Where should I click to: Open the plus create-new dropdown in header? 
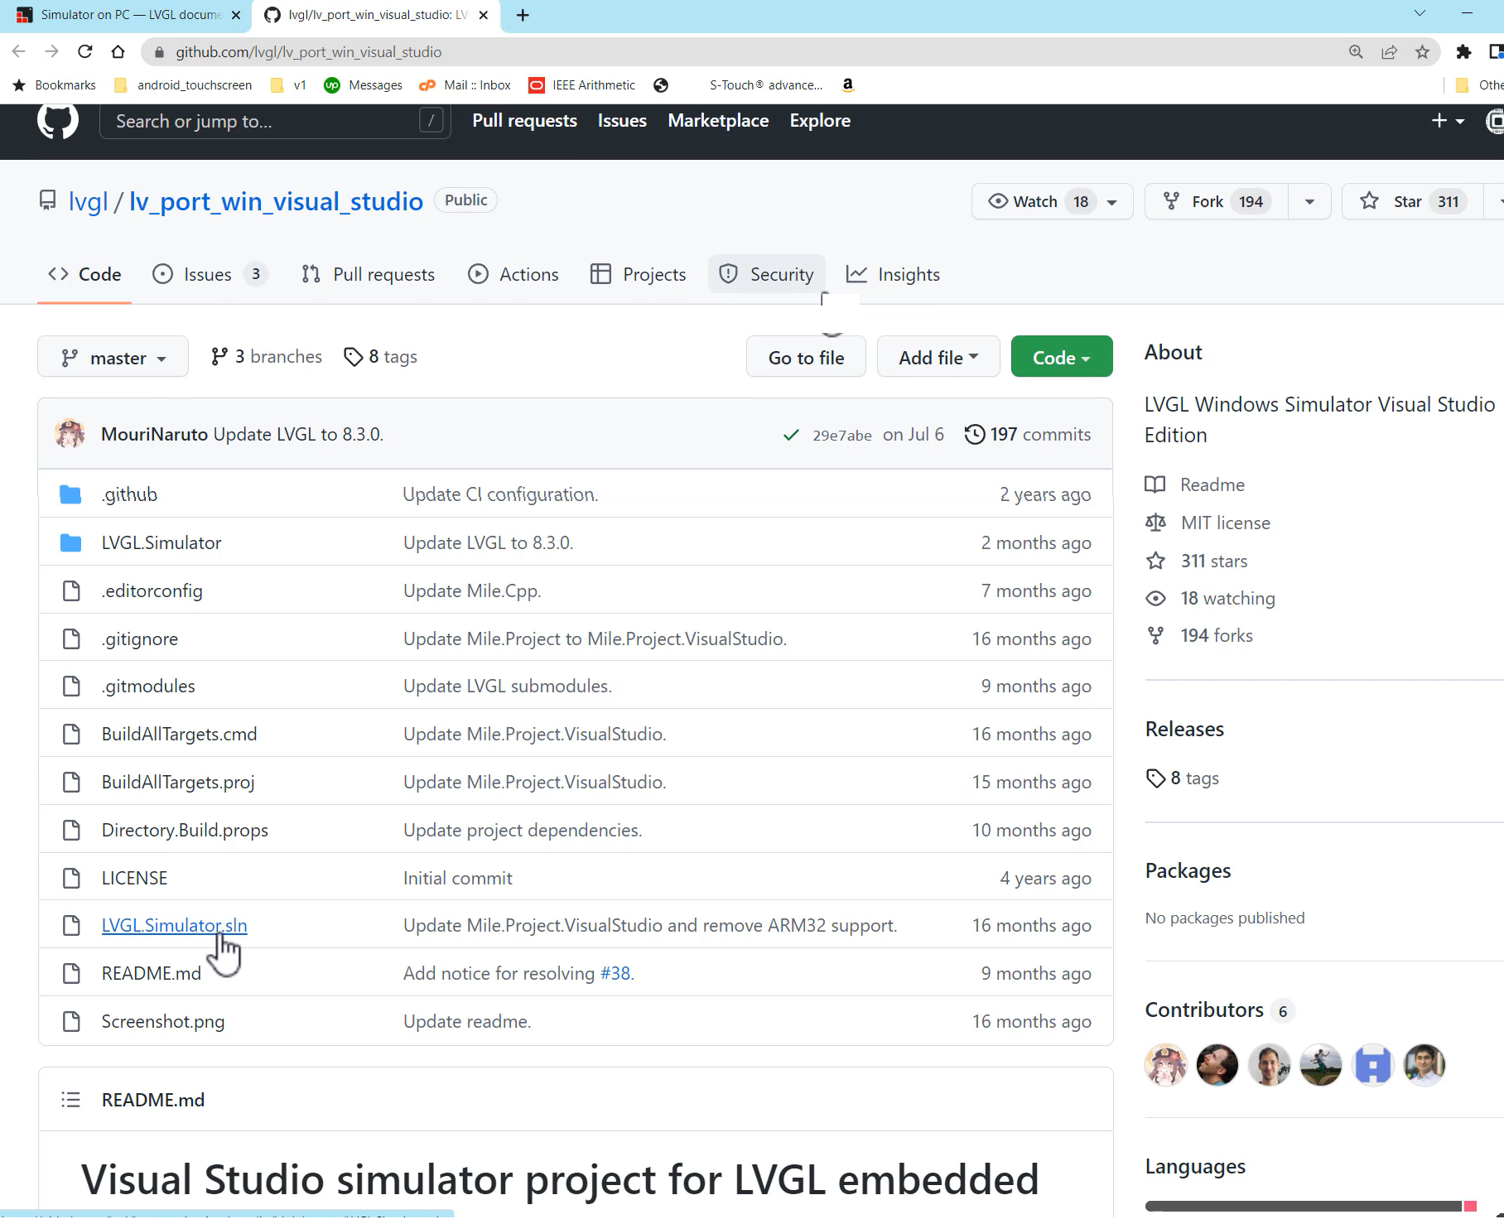pos(1447,121)
